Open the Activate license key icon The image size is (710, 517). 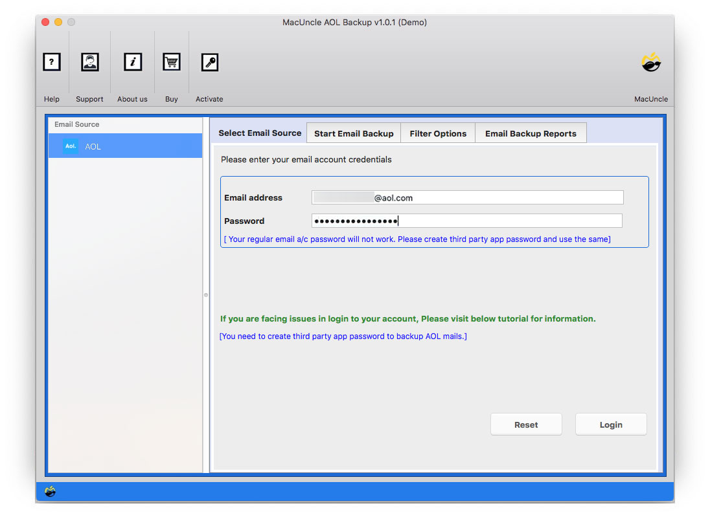pos(209,62)
